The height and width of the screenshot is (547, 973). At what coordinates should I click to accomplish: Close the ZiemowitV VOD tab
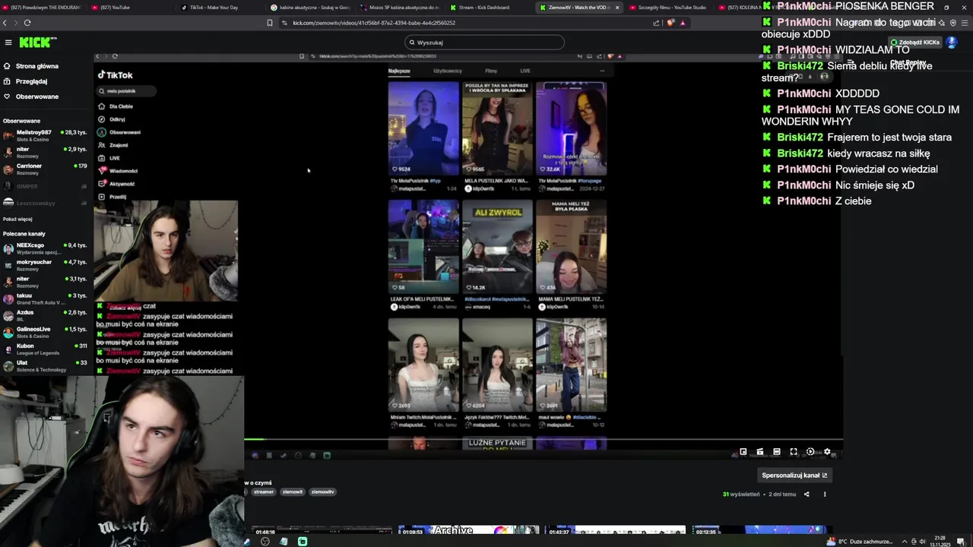click(x=617, y=8)
